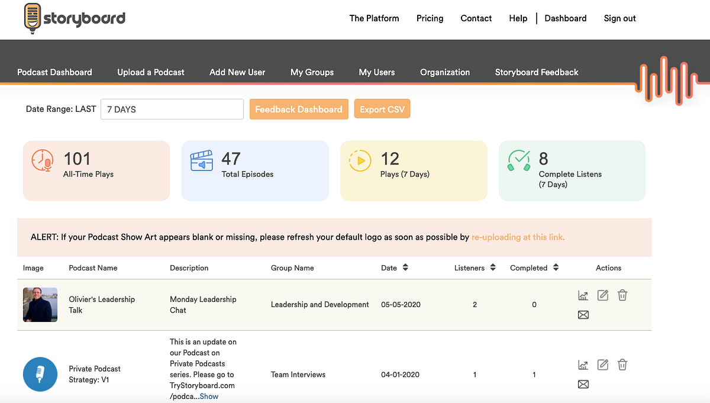710x403 pixels.
Task: Email Olivier's Leadership Talk podcast
Action: [x=583, y=315]
